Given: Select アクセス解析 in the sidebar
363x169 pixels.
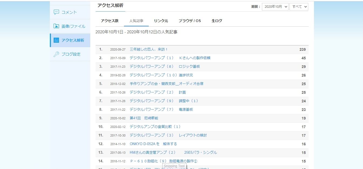Looking at the screenshot, I should click(70, 40).
